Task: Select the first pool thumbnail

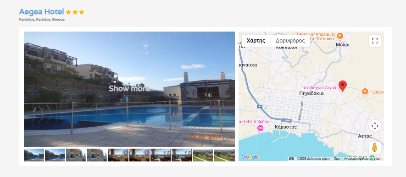Action: coord(34,155)
